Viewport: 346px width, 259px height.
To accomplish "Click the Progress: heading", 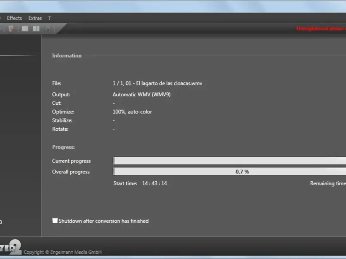I will pyautogui.click(x=64, y=147).
